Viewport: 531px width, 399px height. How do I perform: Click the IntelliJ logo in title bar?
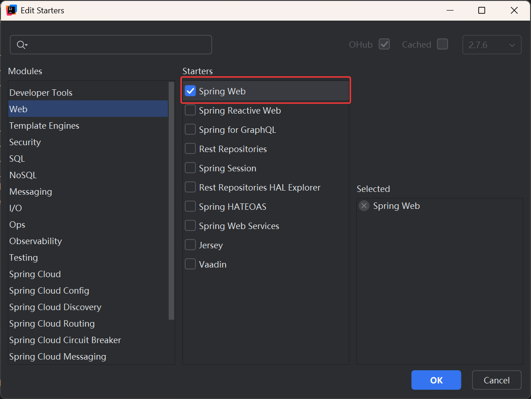point(11,11)
